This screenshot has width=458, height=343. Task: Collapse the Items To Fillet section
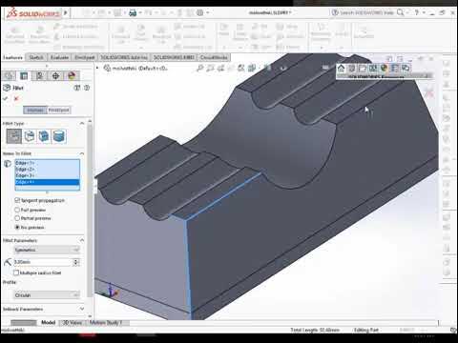click(x=82, y=153)
